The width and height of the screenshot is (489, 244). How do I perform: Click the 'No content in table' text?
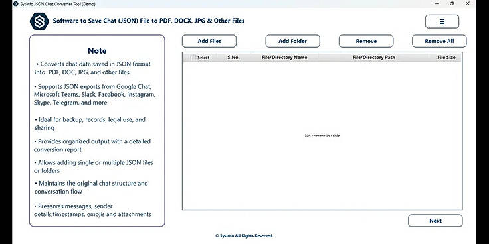[x=322, y=136]
